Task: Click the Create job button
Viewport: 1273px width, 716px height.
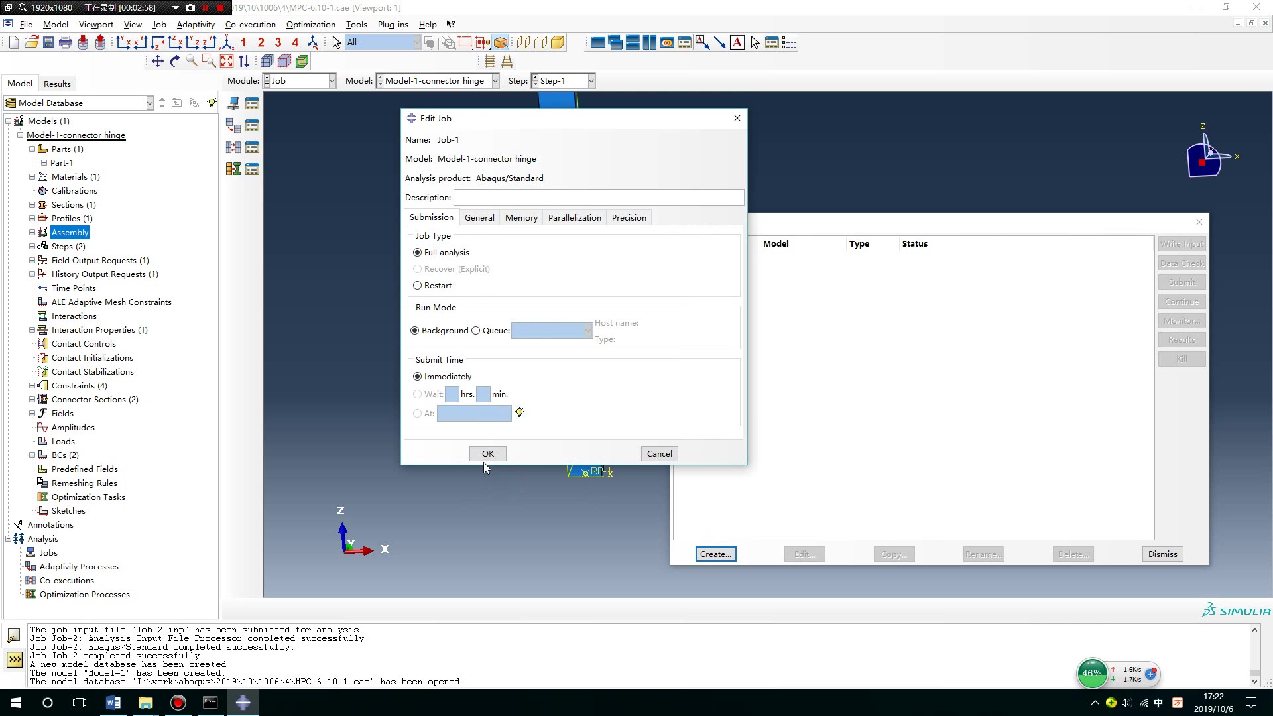Action: pos(716,552)
